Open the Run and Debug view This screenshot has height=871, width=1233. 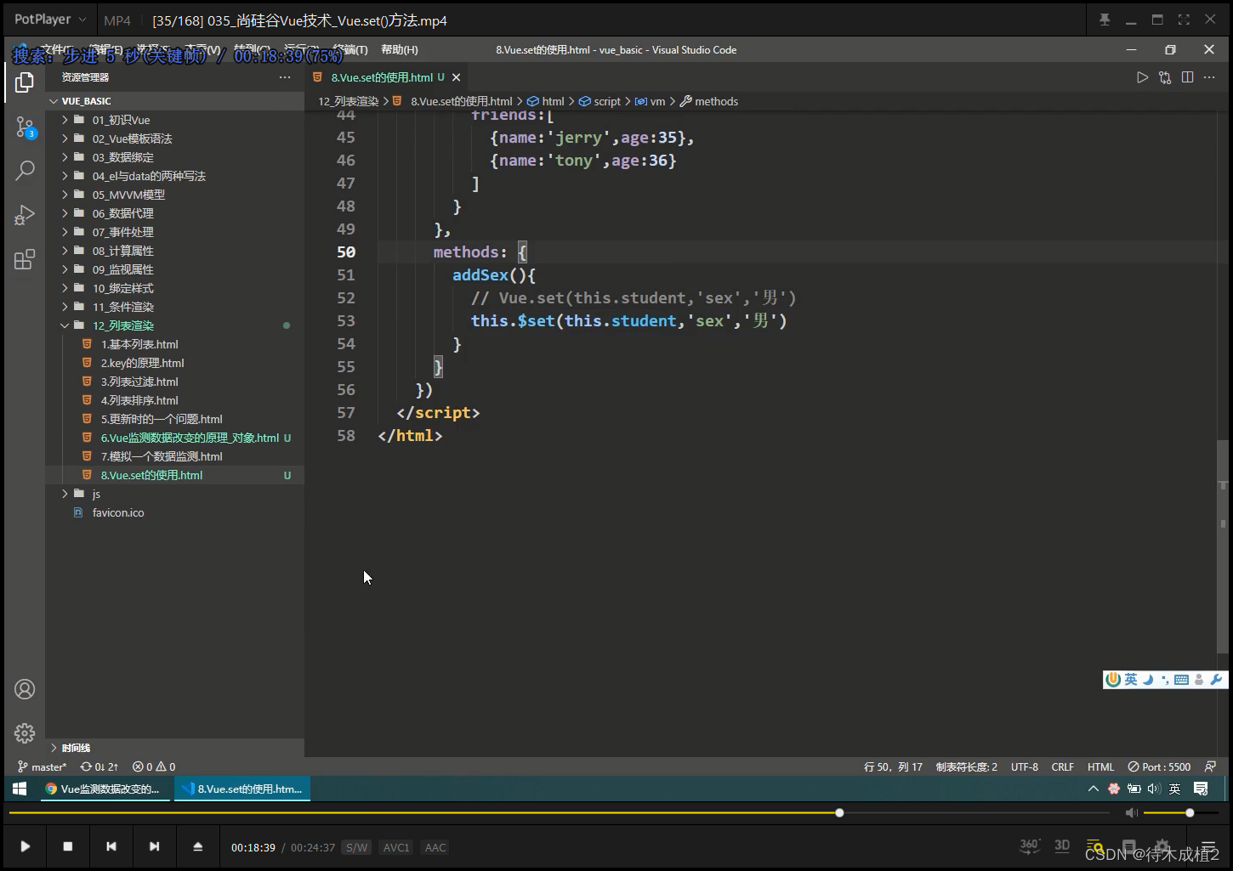[x=25, y=215]
